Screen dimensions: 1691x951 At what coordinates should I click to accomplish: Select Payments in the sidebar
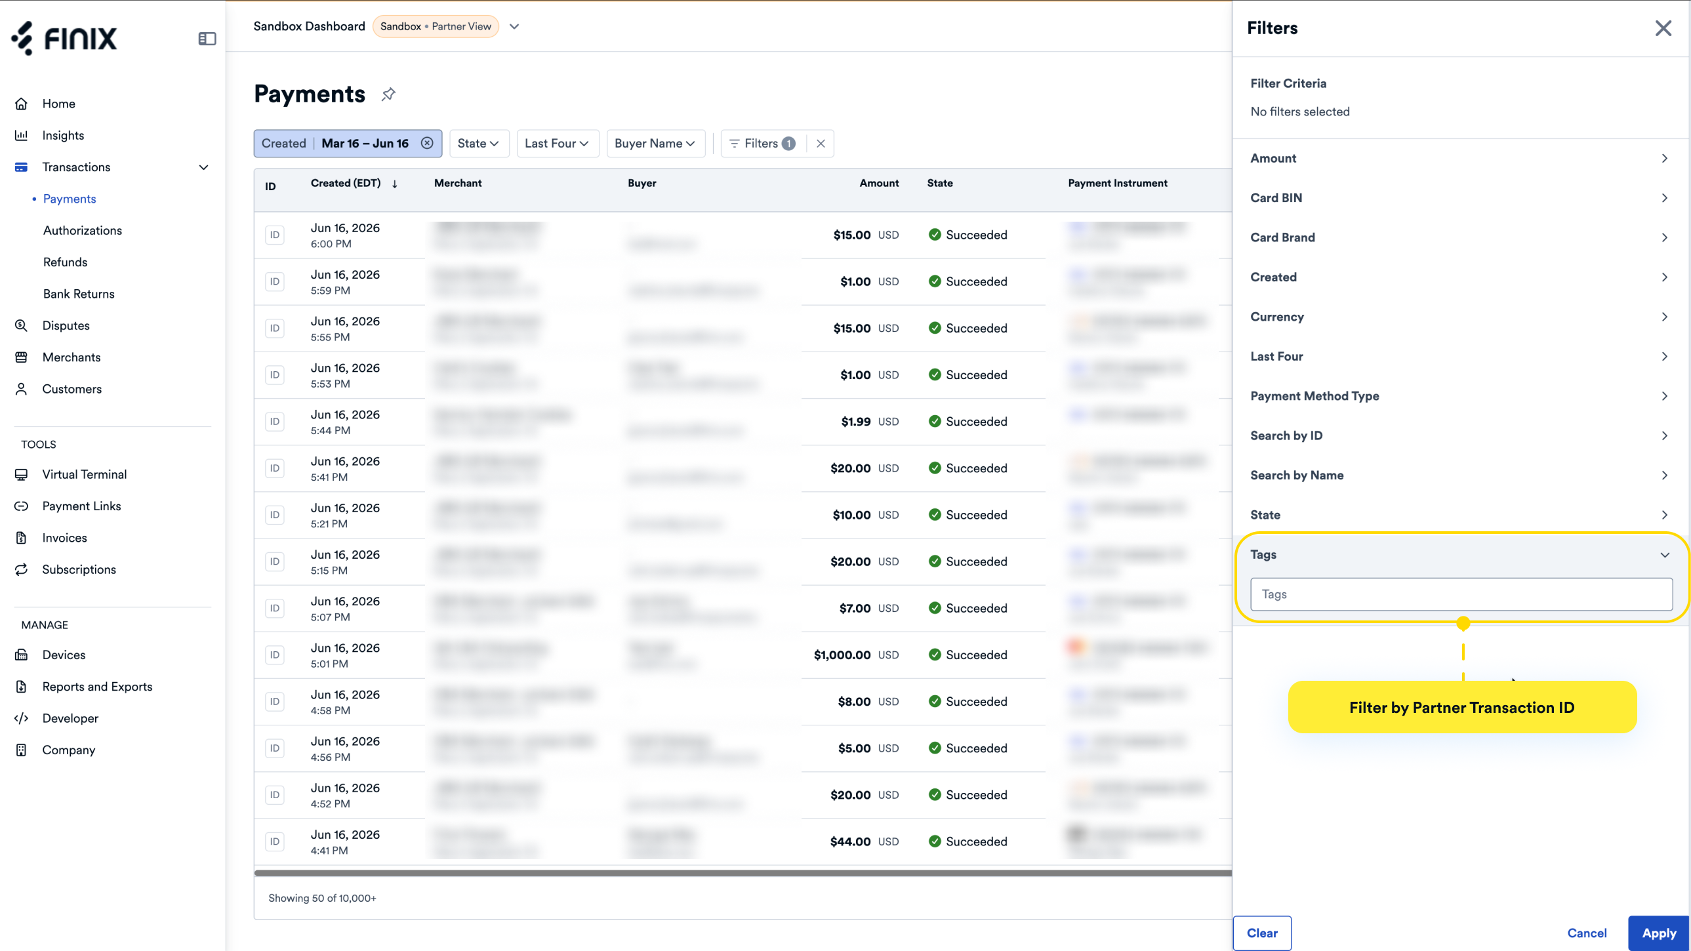pyautogui.click(x=70, y=199)
